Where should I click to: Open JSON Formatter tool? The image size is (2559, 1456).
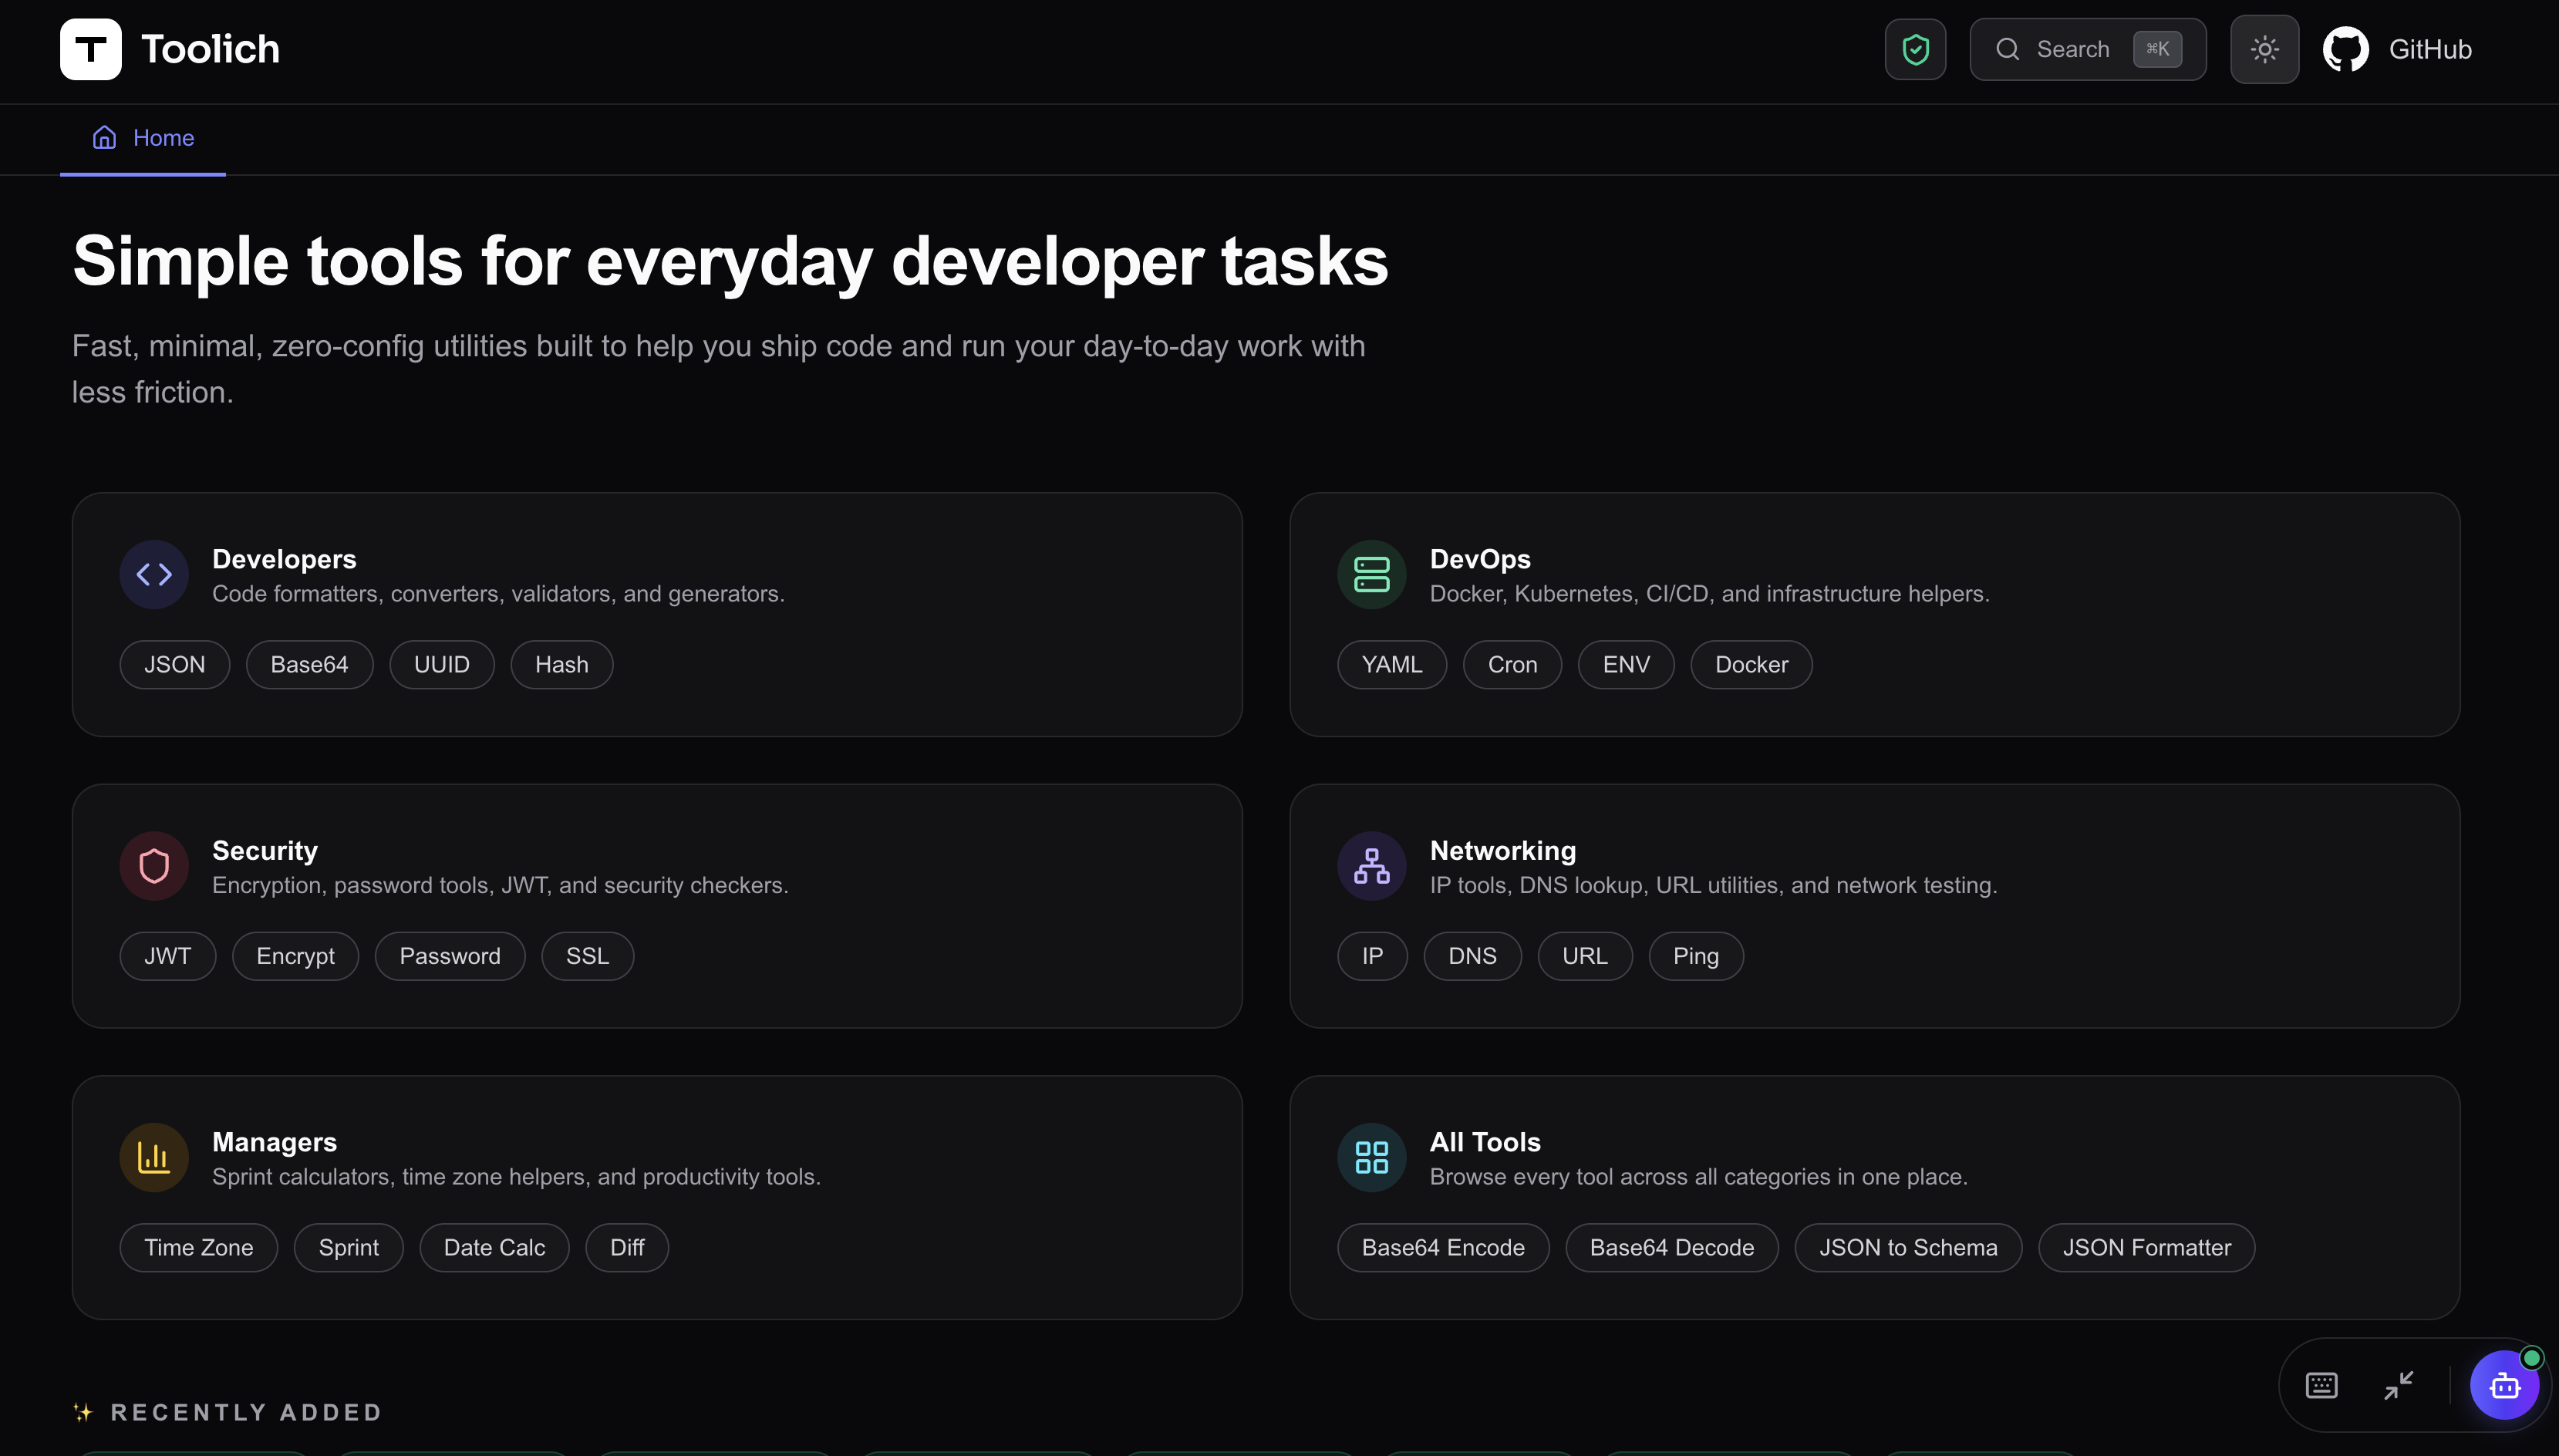click(x=2146, y=1248)
